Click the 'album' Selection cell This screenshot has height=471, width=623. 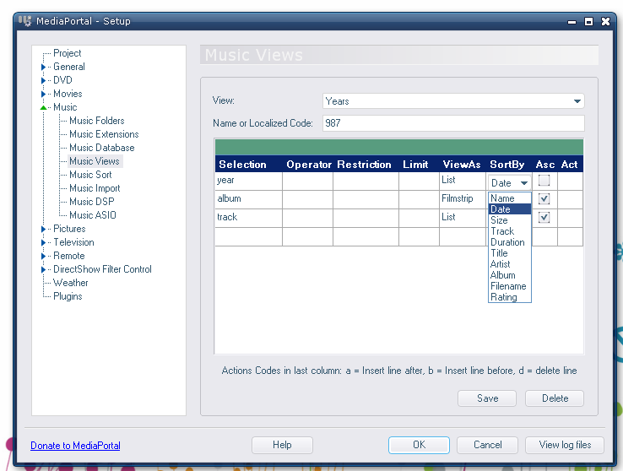(249, 199)
